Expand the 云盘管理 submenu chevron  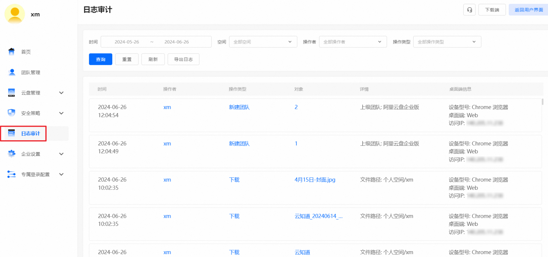[61, 93]
